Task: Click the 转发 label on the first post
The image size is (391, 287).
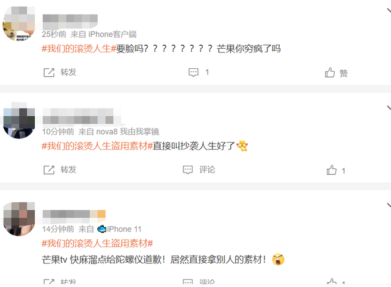Action: click(x=68, y=73)
